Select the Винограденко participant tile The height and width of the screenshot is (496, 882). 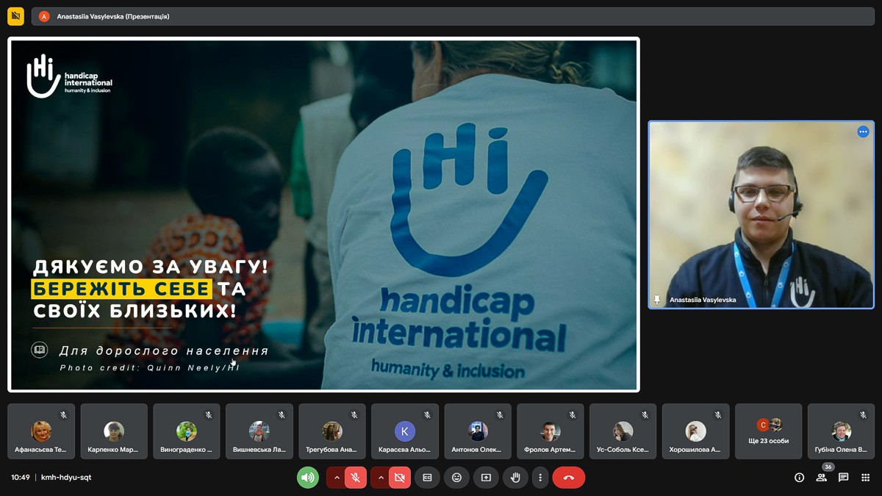tap(187, 431)
